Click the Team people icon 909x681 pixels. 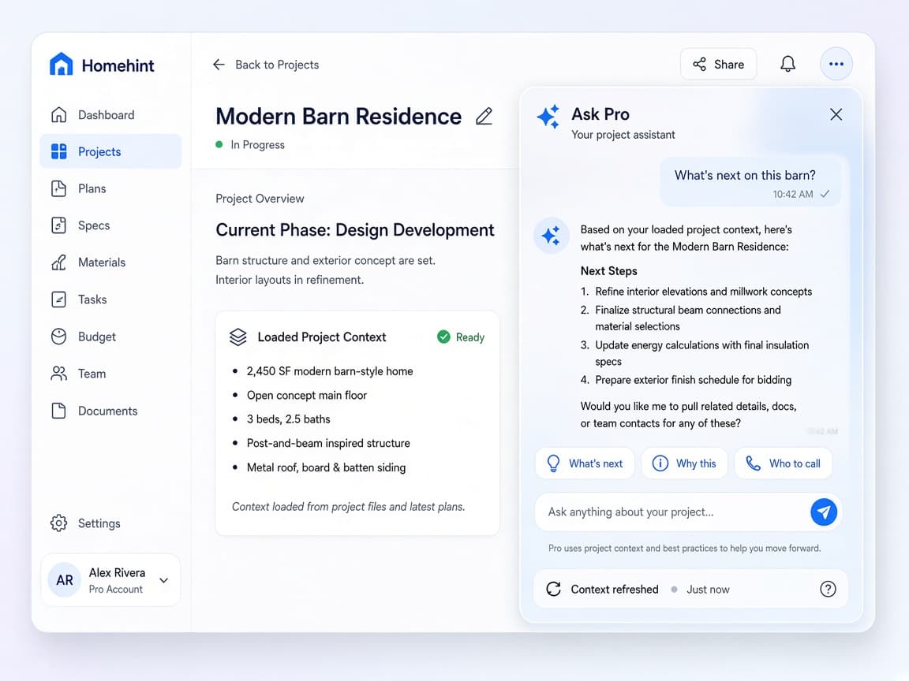coord(58,374)
